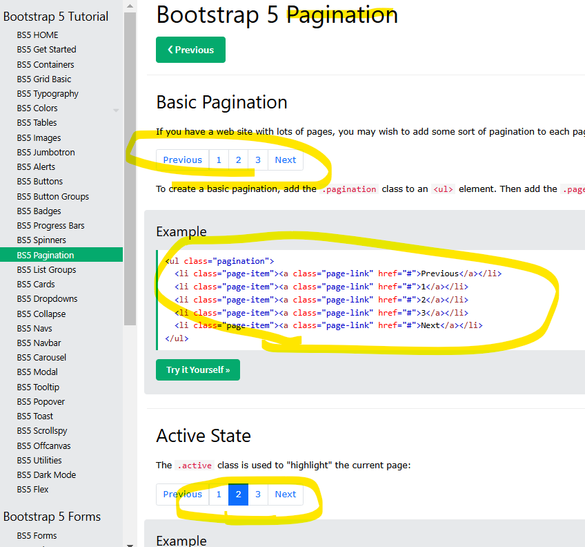This screenshot has height=547, width=585.
Task: Select the active BS5 Pagination item
Action: (61, 255)
